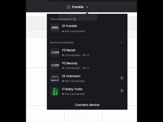The width and height of the screenshot is (163, 122).
Task: Collapse the Devices available list chevron
Action: [x=122, y=42]
